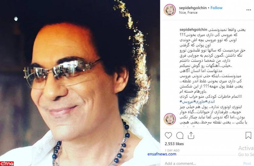254x166 pixels.
Task: Open sepidehgolchin profile from header username
Action: point(193,8)
